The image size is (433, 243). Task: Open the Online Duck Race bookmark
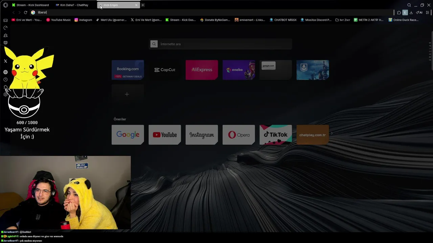(404, 20)
